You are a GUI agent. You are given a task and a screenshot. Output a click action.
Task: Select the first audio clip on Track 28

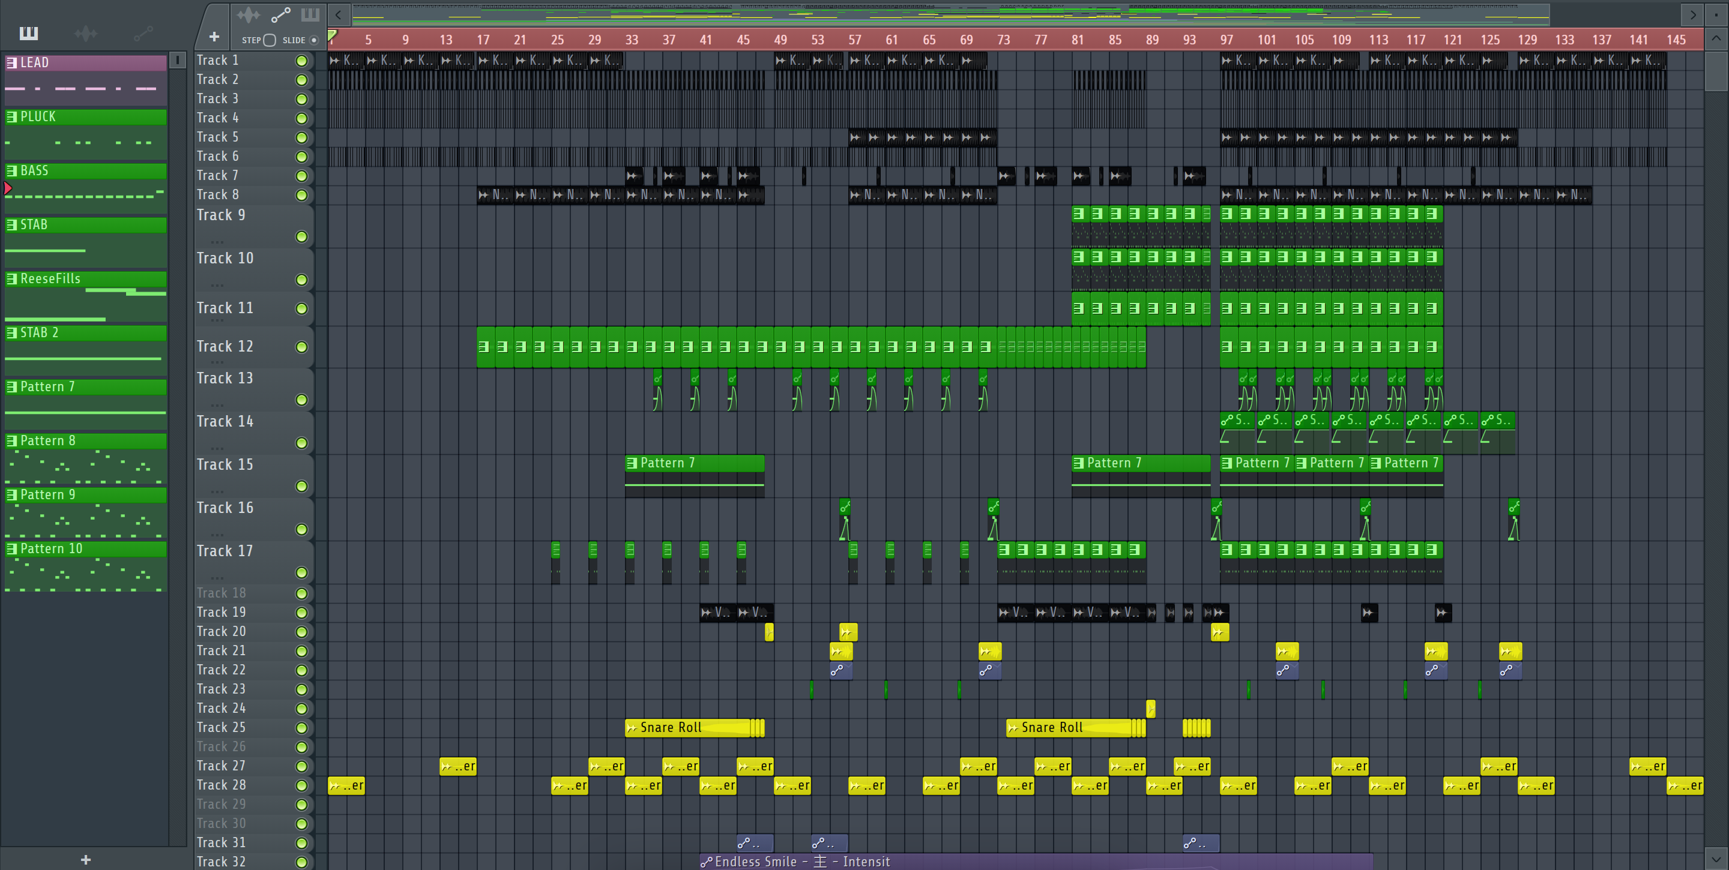point(346,785)
